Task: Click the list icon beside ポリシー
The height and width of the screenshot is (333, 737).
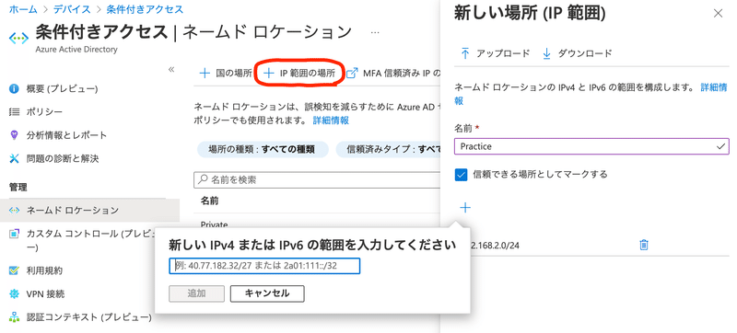Action: [14, 112]
